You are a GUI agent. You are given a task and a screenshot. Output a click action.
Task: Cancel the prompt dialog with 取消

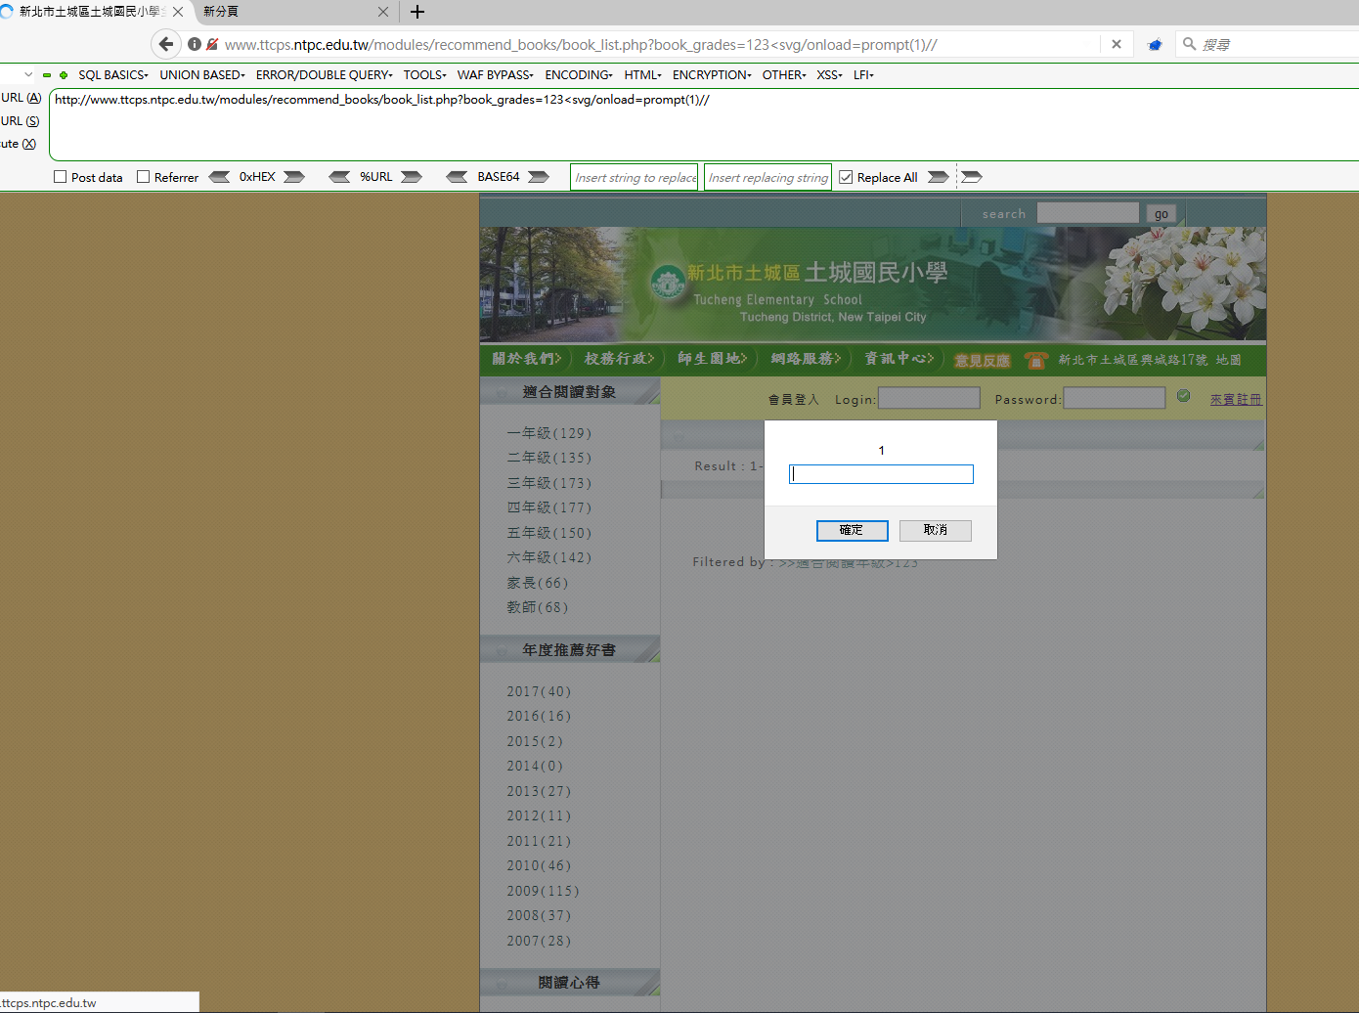point(936,530)
